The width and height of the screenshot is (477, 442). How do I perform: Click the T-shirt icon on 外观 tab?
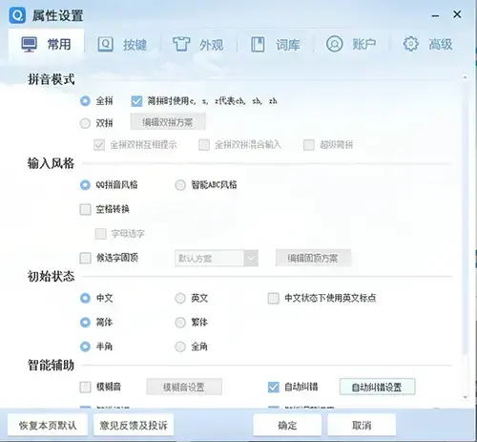coord(181,44)
